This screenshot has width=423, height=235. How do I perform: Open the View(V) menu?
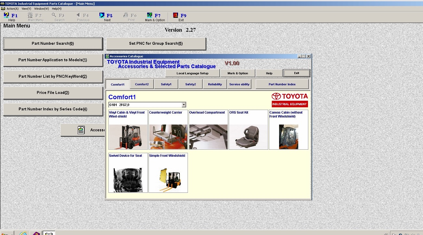coord(26,8)
